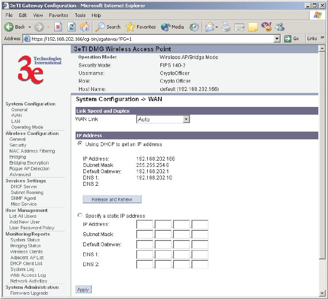This screenshot has width=328, height=299.
Task: Click the Yahoo Messenger icon
Action: coord(266,27)
